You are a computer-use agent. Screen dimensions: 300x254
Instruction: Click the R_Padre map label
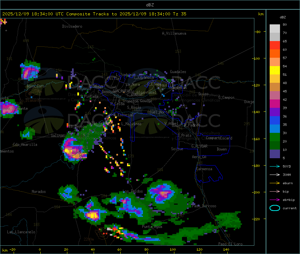click(x=191, y=125)
